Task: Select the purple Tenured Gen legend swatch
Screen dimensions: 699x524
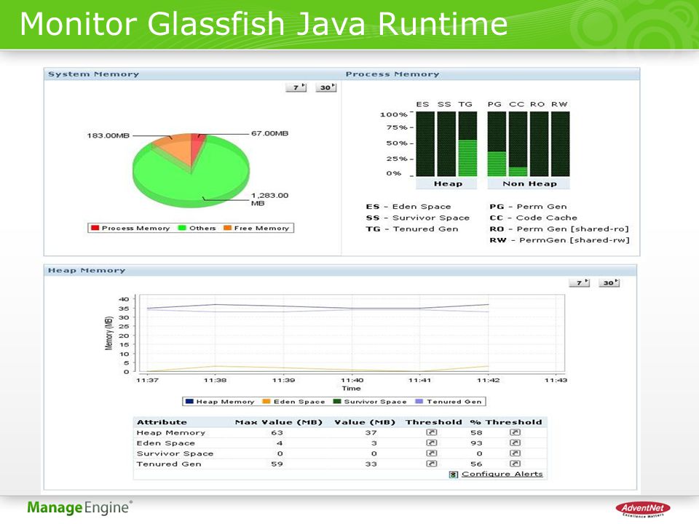Action: click(419, 401)
